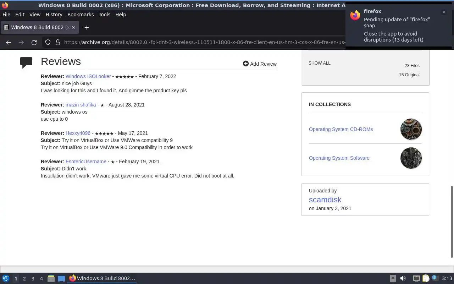Screen dimensions: 454x284
Task: Click the 15 Original count
Action: (x=409, y=75)
